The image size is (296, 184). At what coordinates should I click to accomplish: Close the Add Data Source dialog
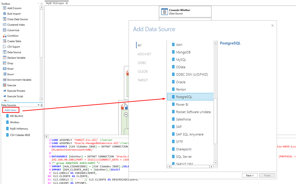tap(272, 25)
